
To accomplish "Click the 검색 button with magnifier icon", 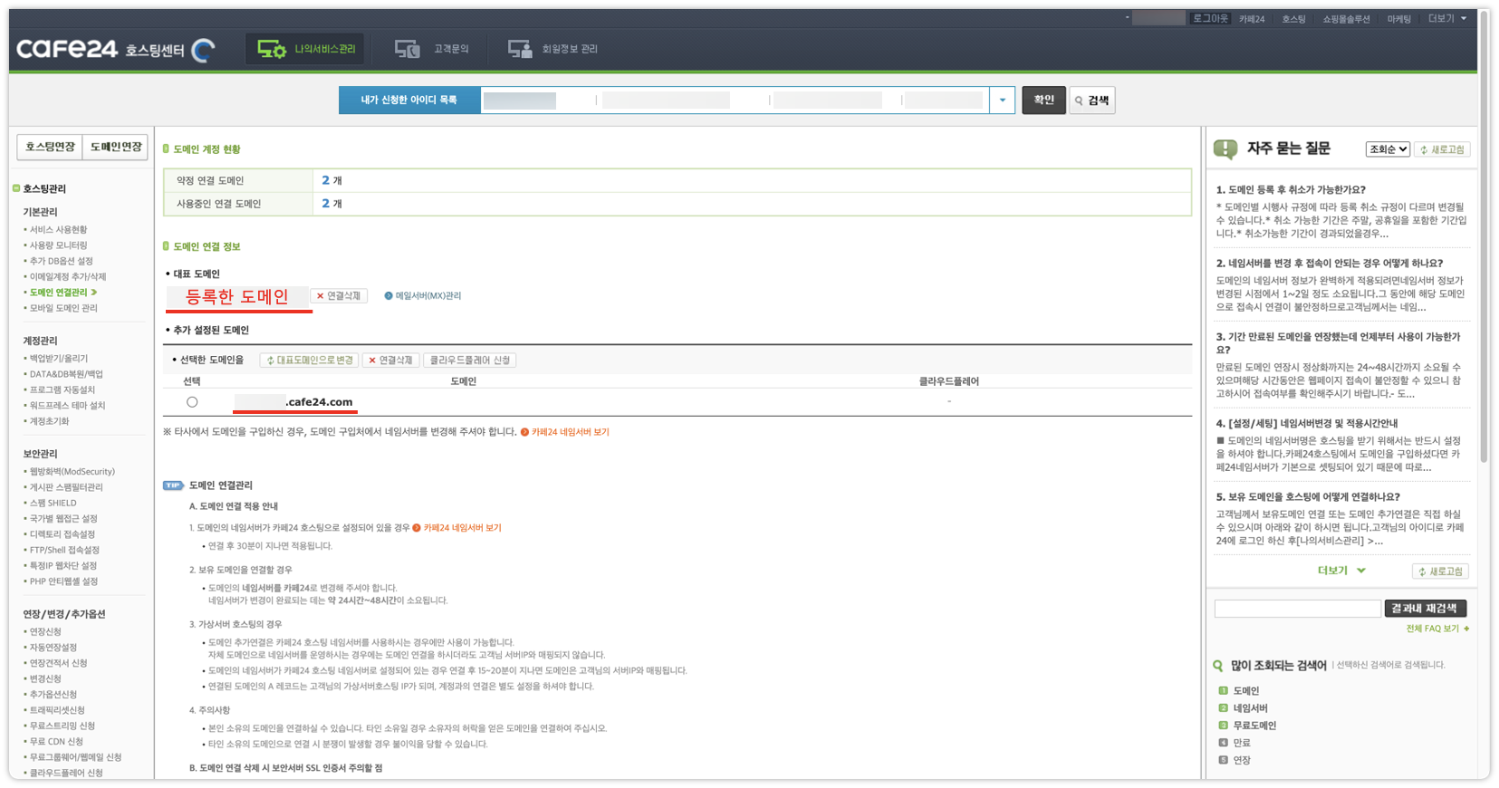I will point(1092,101).
